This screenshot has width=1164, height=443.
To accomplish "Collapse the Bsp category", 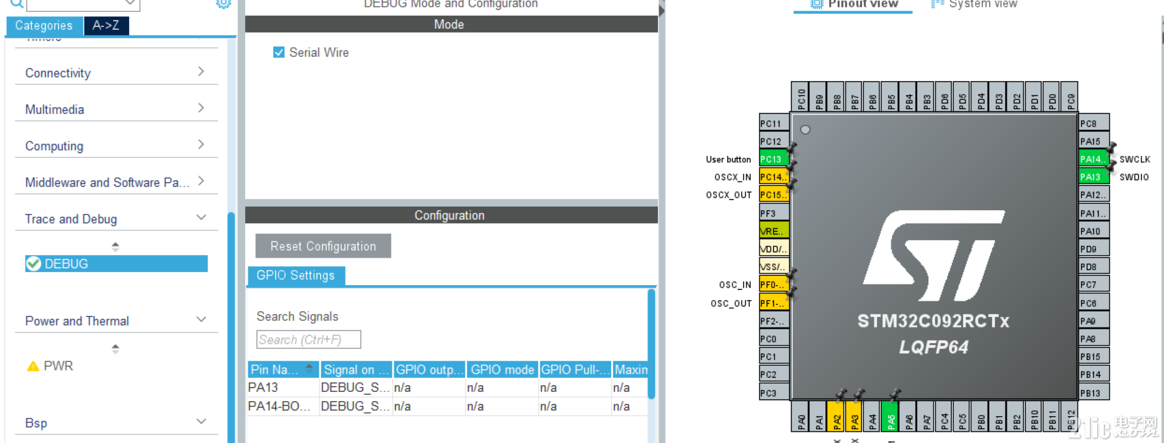I will point(116,423).
